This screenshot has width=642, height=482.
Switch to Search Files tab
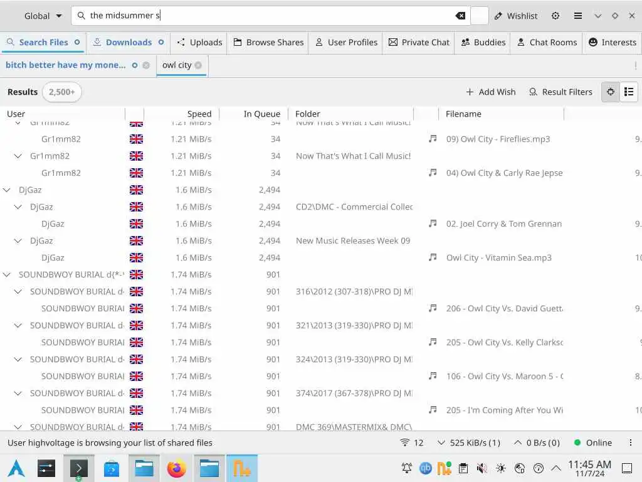click(x=43, y=42)
